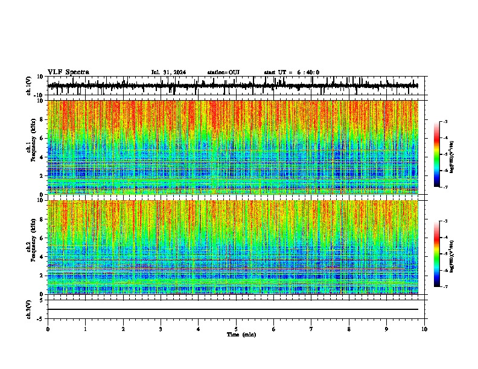
Task: Click the '-3' label on ch.2 colorbar
Action: click(445, 221)
